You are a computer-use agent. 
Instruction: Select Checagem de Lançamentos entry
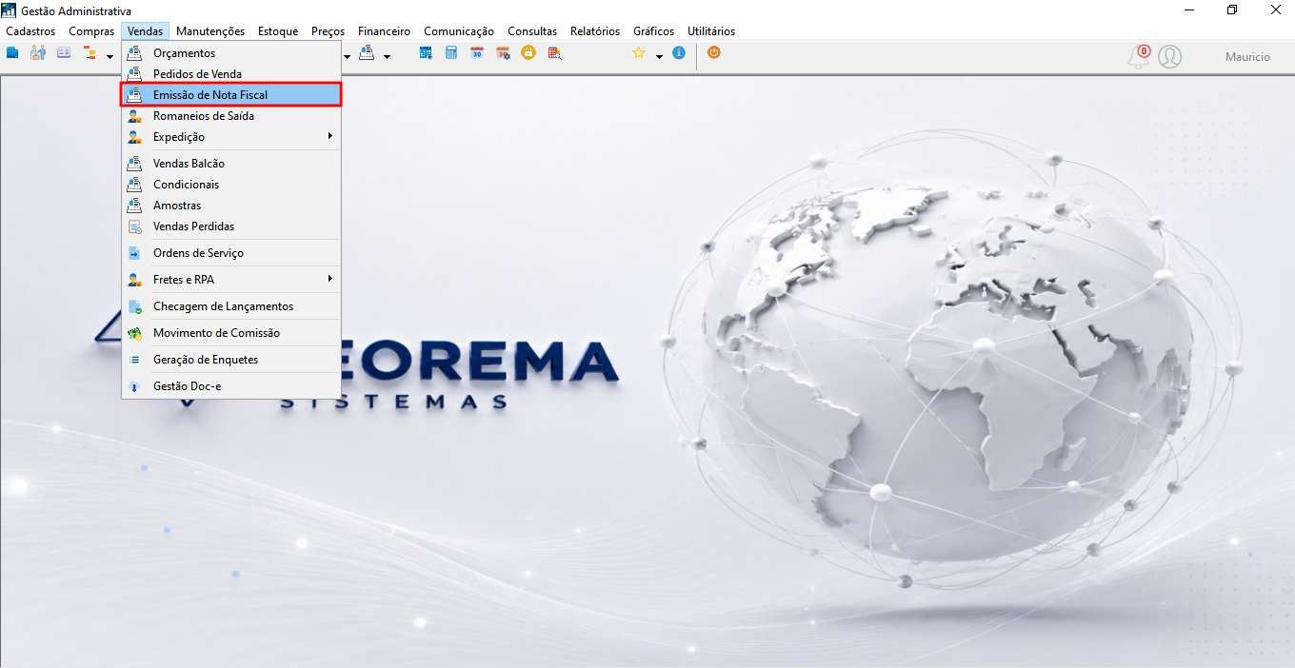pos(230,306)
